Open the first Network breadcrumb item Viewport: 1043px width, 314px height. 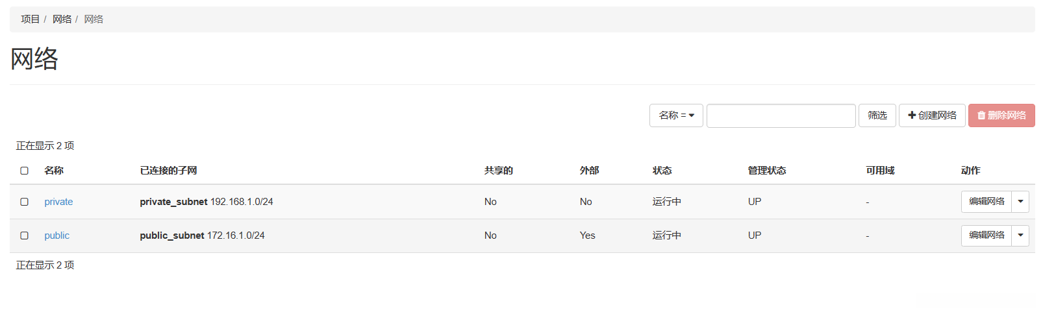point(62,19)
